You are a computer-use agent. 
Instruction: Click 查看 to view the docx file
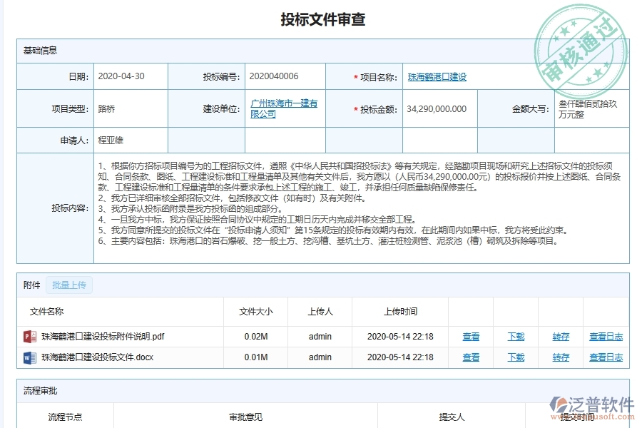pyautogui.click(x=471, y=357)
